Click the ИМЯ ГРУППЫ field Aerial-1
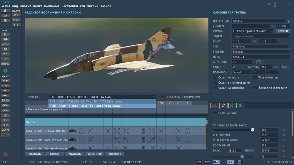Screen dimensions: 294x165 [258, 21]
